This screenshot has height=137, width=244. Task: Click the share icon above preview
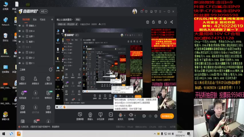[x=172, y=22]
